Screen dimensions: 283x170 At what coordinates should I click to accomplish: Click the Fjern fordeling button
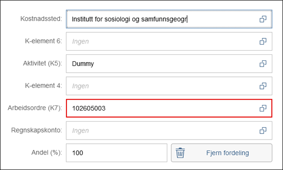click(x=222, y=153)
